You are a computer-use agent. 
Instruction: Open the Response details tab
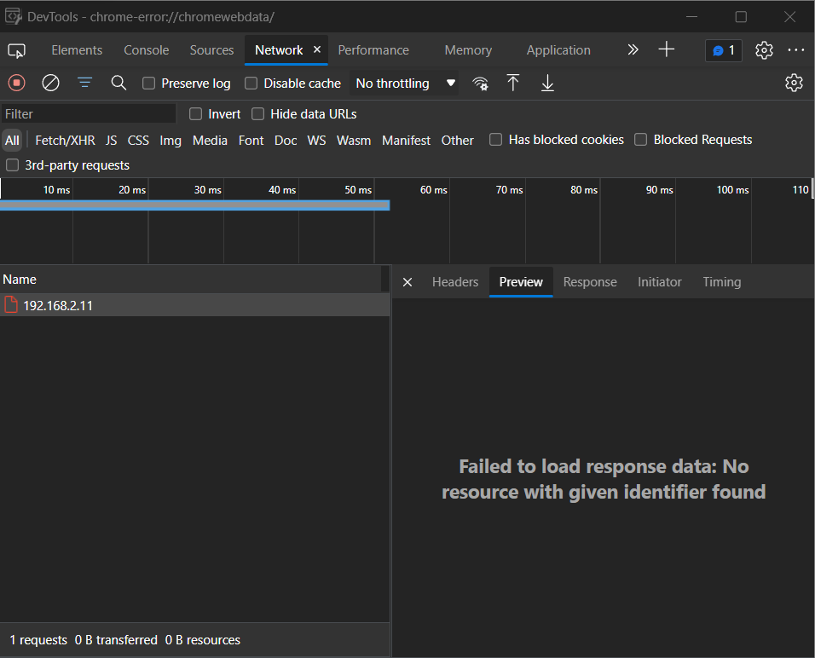click(590, 282)
